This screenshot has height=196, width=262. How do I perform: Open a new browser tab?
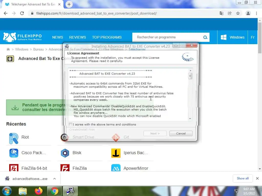tap(69, 4)
